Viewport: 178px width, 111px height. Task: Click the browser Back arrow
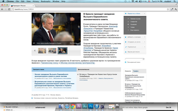(2, 9)
